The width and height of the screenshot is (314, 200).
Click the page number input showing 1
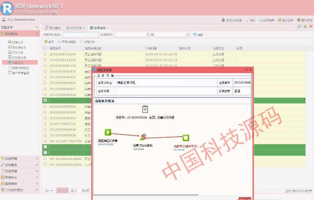pos(77,191)
